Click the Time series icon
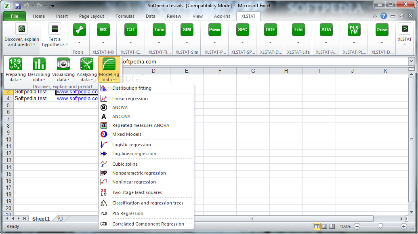 pos(159,30)
